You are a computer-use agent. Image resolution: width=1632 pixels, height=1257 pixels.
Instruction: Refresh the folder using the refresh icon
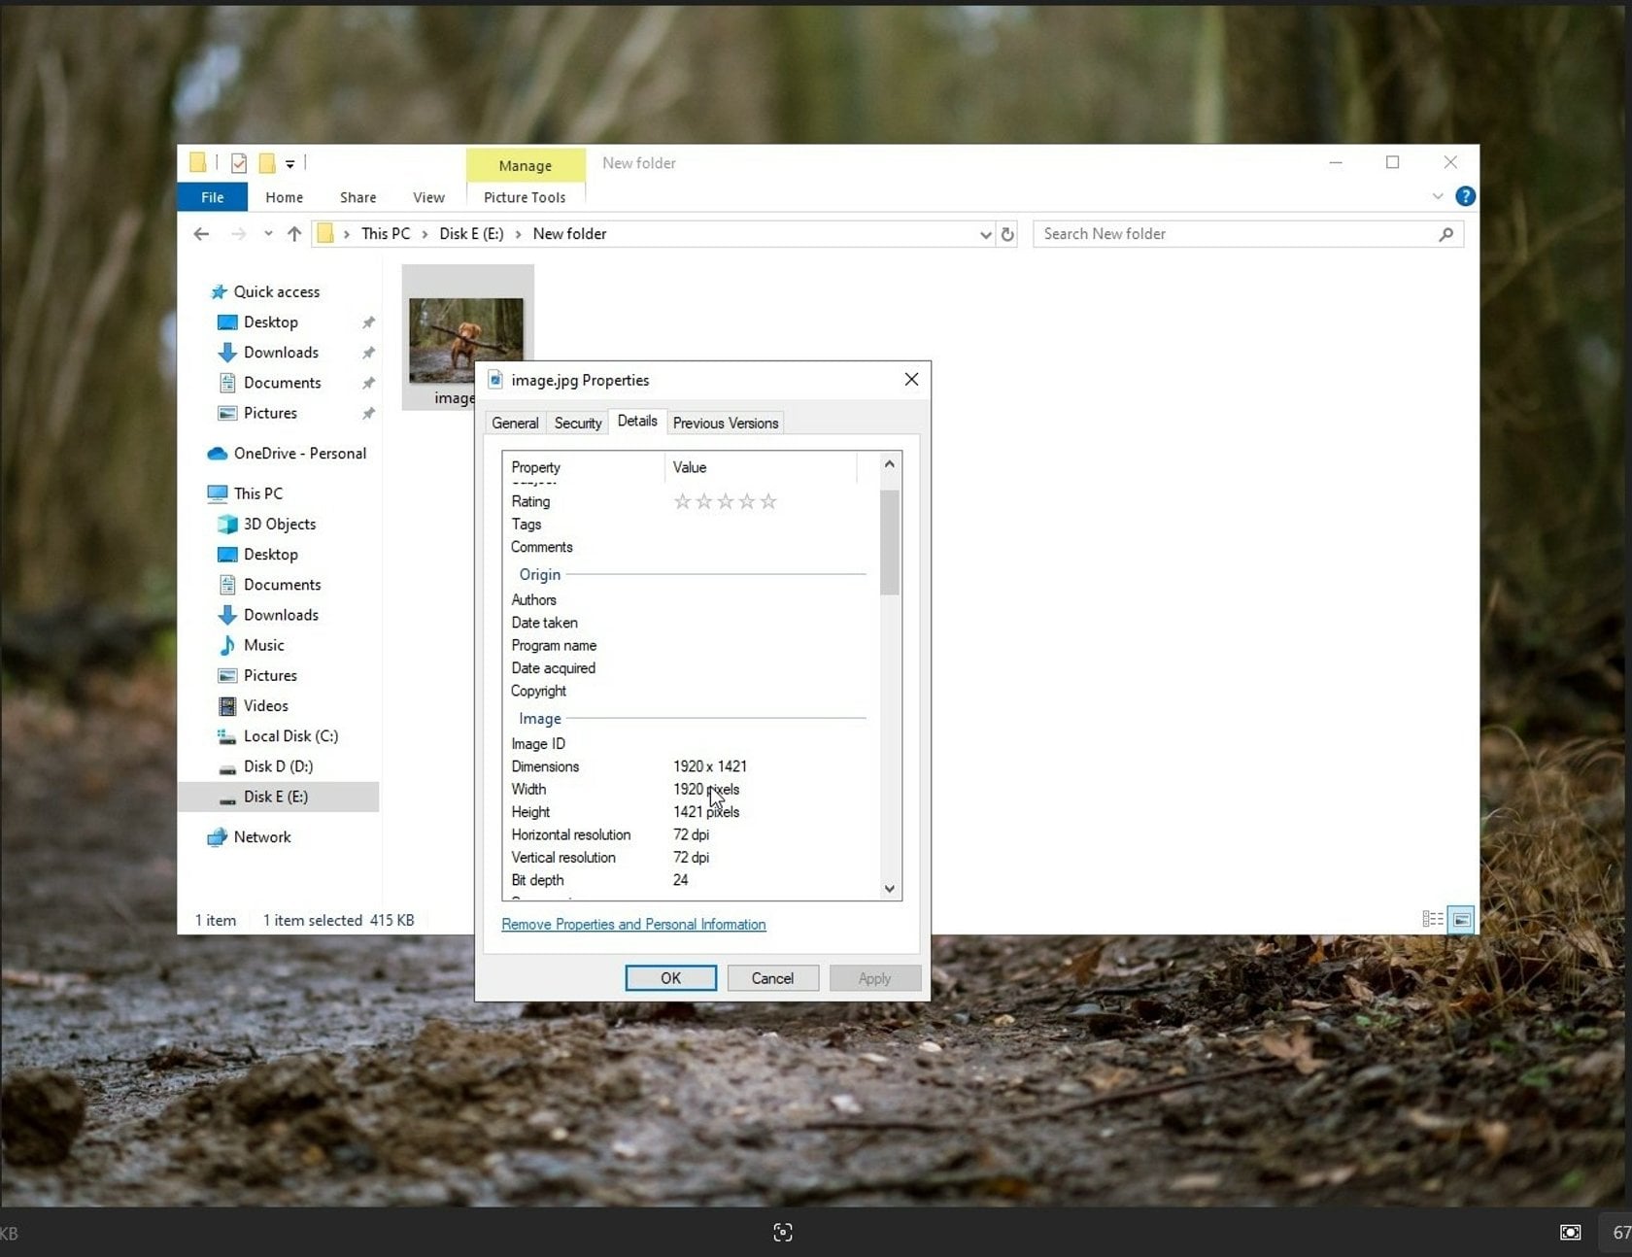[x=1008, y=233]
